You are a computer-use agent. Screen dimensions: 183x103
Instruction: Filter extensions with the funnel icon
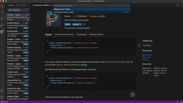17,5
